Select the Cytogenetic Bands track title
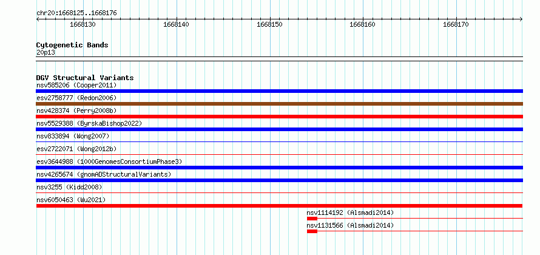This screenshot has height=255, width=540. tap(72, 45)
